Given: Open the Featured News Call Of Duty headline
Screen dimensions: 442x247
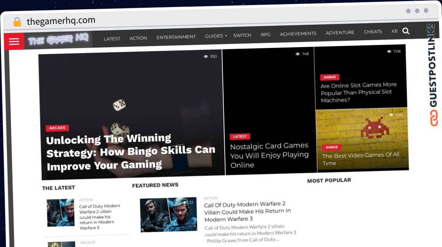Looking at the screenshot, I should (x=248, y=211).
